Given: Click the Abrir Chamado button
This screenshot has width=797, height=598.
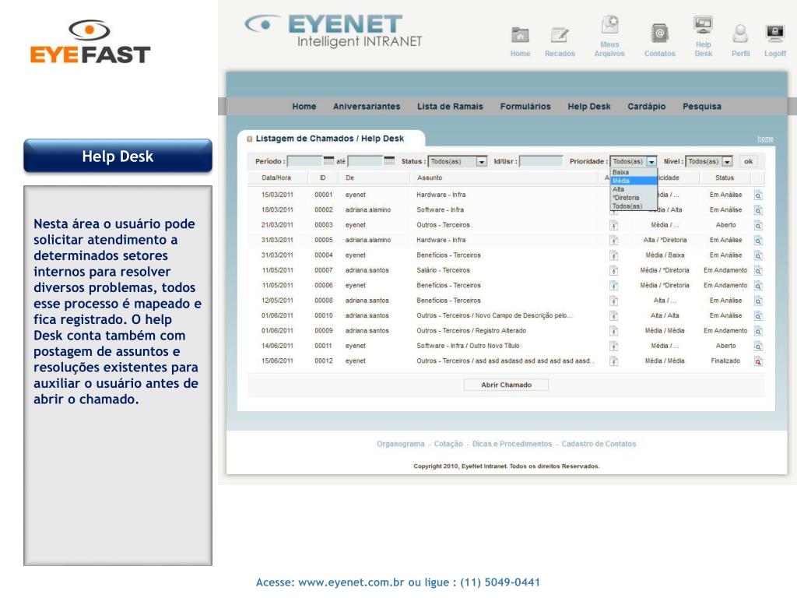Looking at the screenshot, I should [x=506, y=385].
